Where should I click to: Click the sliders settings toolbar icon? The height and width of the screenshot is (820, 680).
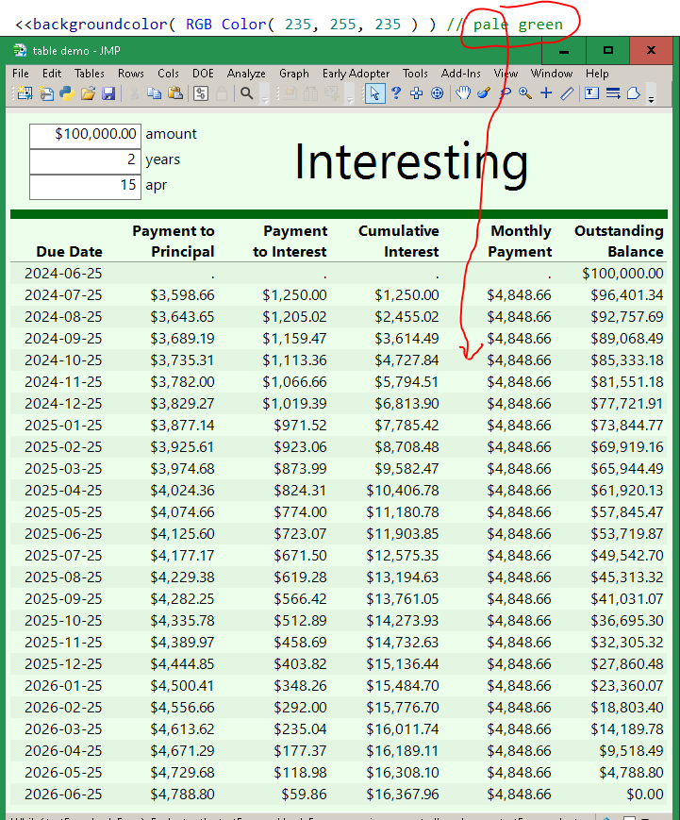pyautogui.click(x=201, y=93)
